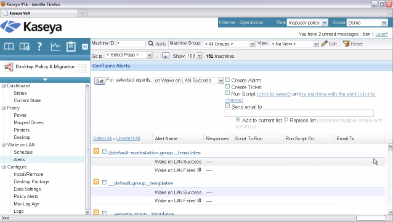Image resolution: width=393 pixels, height=222 pixels.
Task: Expand module list down arrow under Desktop Policy
Action: pos(45,79)
